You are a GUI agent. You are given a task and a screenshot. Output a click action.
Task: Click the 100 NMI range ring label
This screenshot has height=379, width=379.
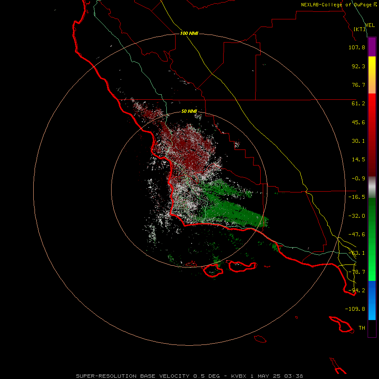click(x=189, y=33)
